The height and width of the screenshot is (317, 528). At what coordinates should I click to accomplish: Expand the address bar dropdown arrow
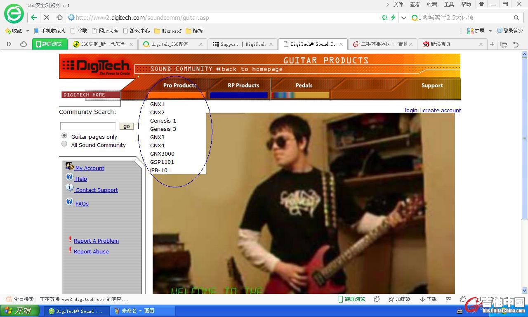point(404,18)
